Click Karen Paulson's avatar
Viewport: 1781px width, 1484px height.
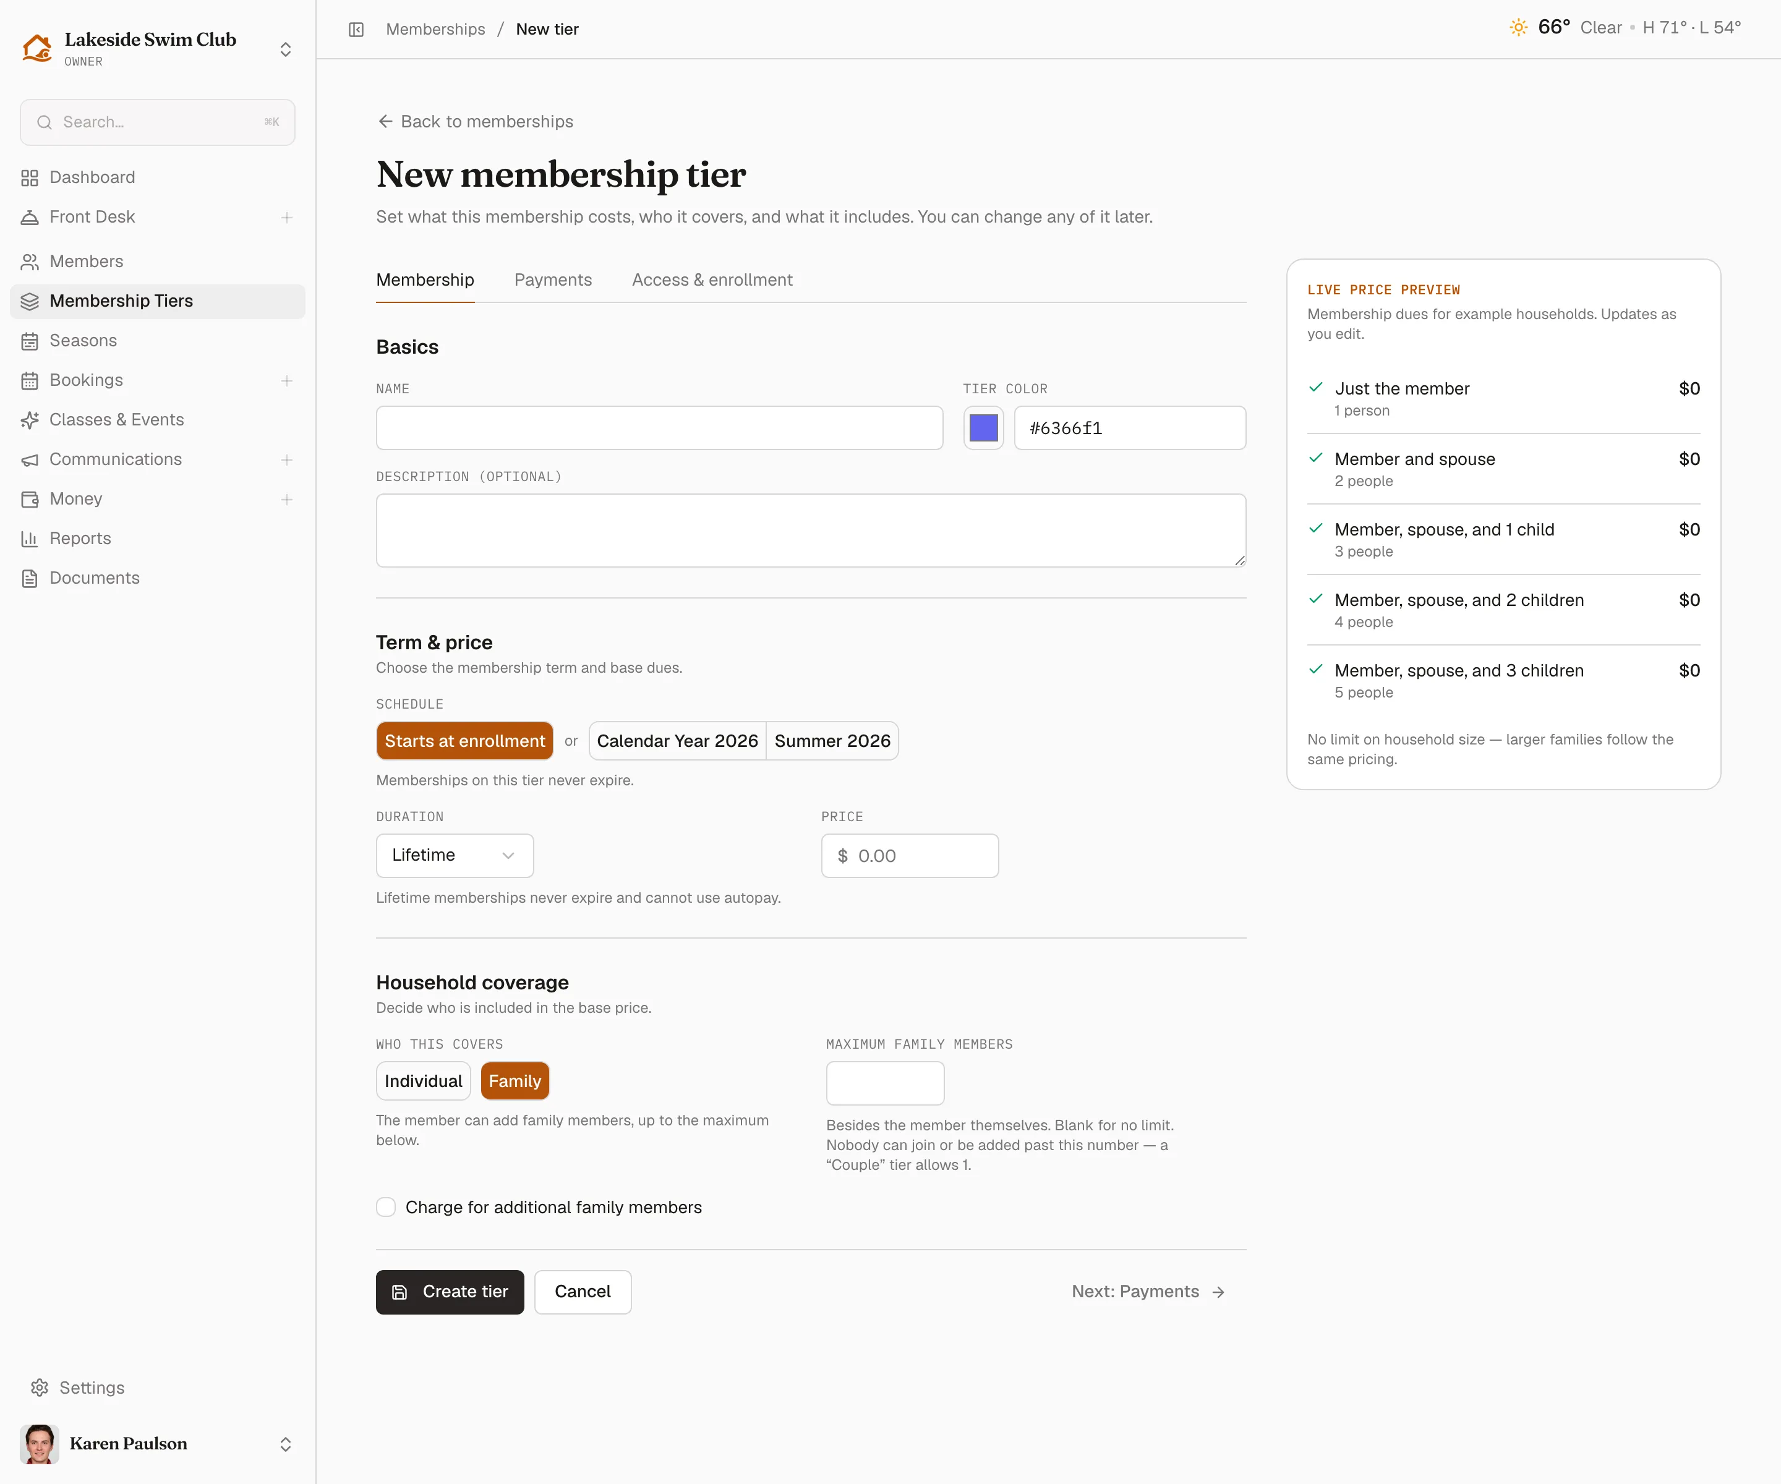[x=39, y=1443]
